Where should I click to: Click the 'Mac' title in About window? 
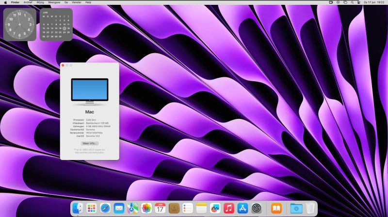pos(90,112)
